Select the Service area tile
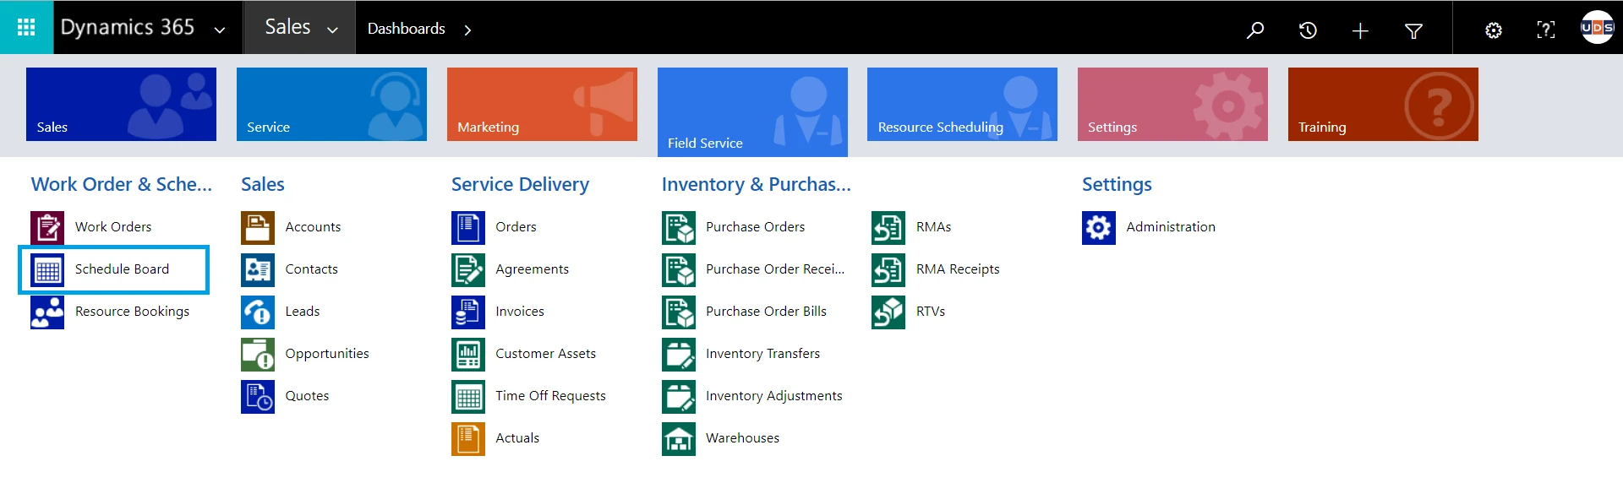This screenshot has width=1623, height=483. (331, 104)
